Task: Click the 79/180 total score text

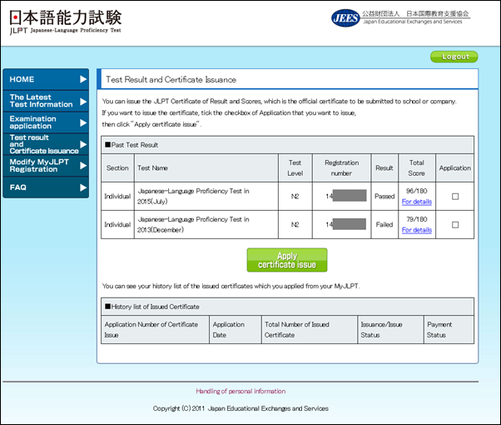Action: (416, 219)
